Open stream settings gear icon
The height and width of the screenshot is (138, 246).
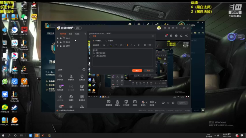[x=173, y=103]
